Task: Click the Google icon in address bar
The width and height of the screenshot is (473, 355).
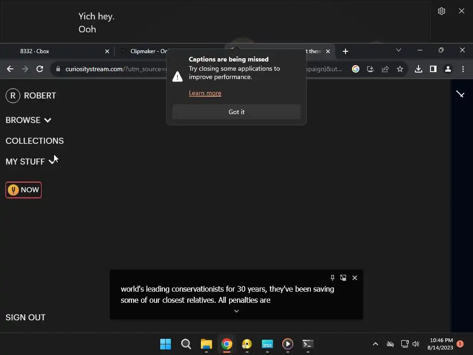Action: tap(356, 69)
